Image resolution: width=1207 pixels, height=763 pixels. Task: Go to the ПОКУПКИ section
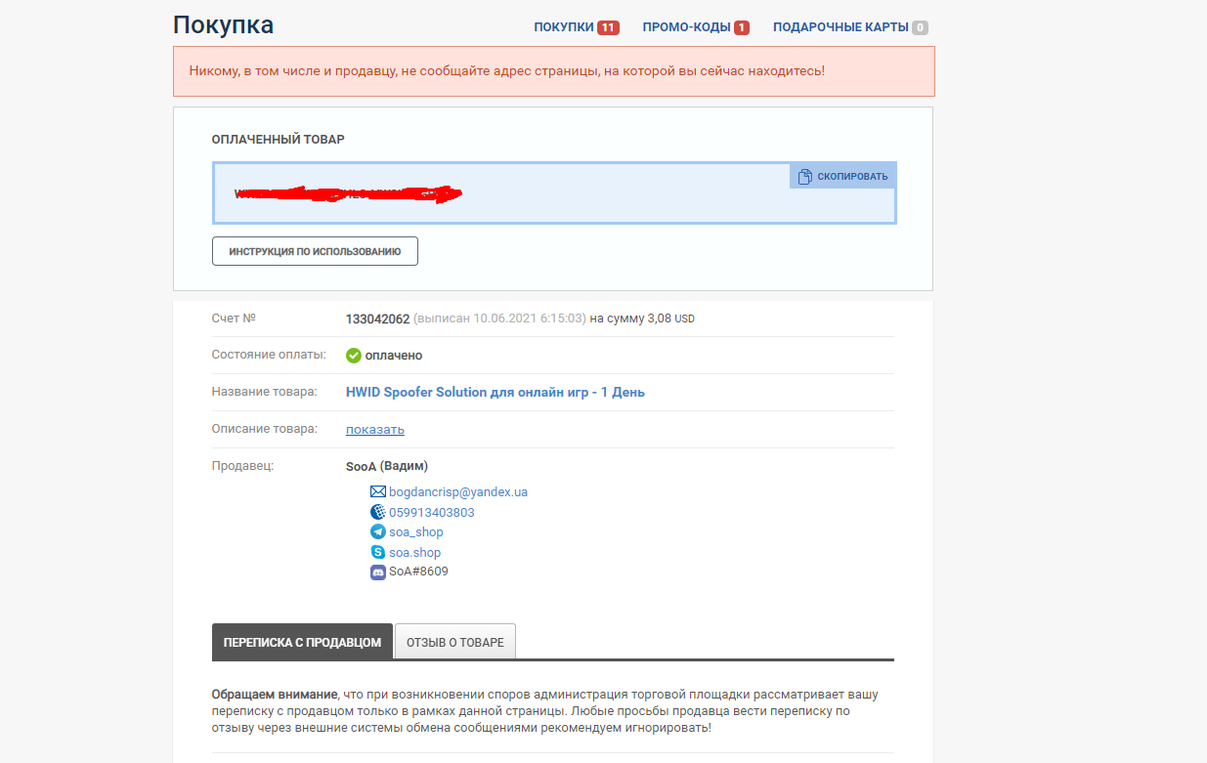click(x=564, y=26)
